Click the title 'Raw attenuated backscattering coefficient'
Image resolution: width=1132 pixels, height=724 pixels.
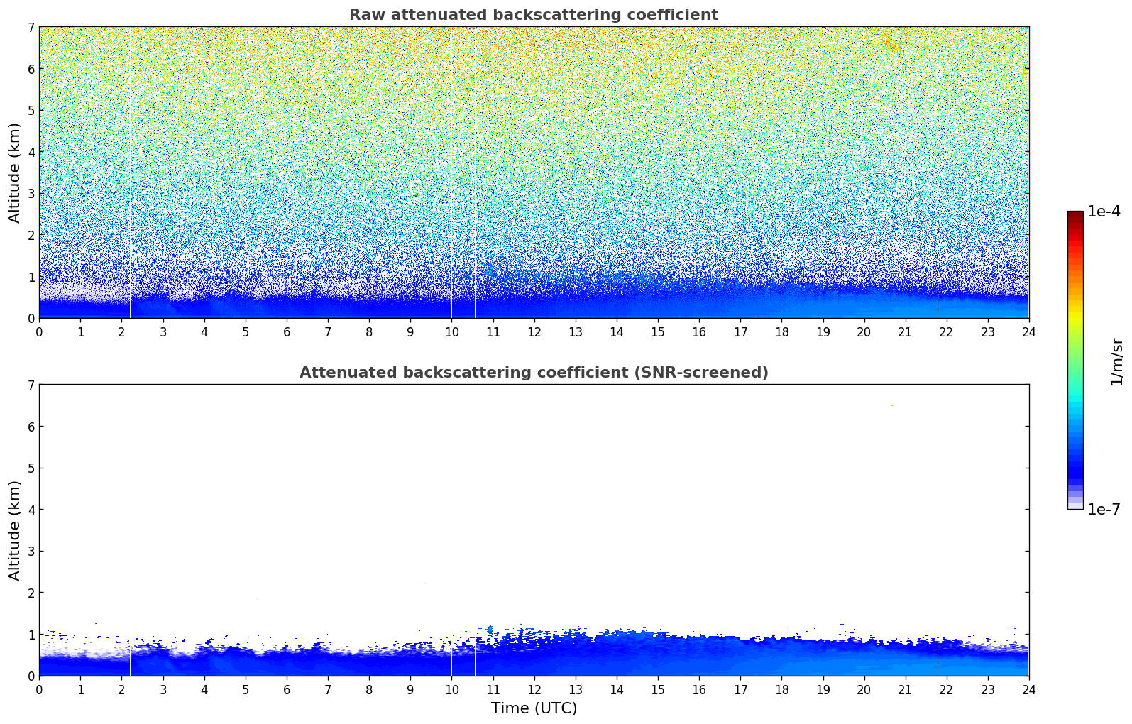534,15
